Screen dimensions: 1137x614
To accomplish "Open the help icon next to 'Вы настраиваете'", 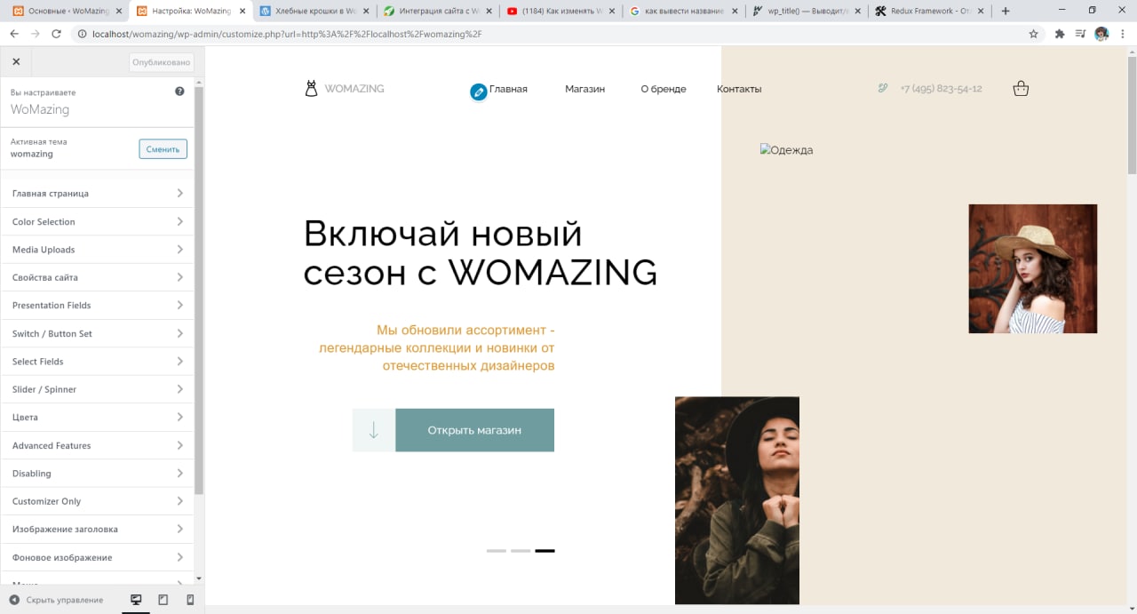I will click(x=179, y=92).
